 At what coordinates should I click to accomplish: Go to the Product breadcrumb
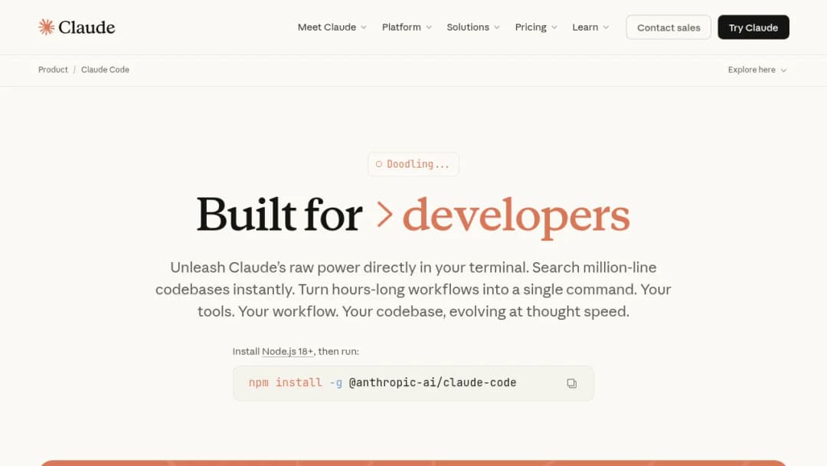point(53,70)
